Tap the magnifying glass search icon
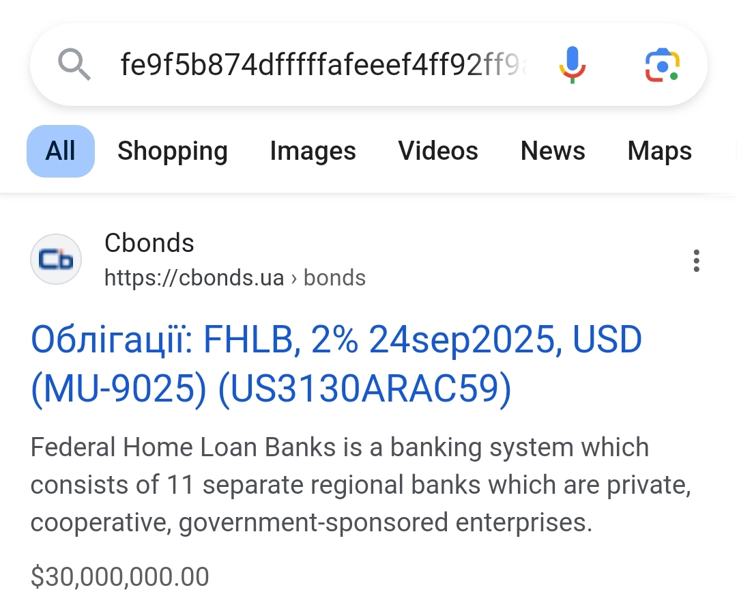737x616 pixels. (74, 65)
